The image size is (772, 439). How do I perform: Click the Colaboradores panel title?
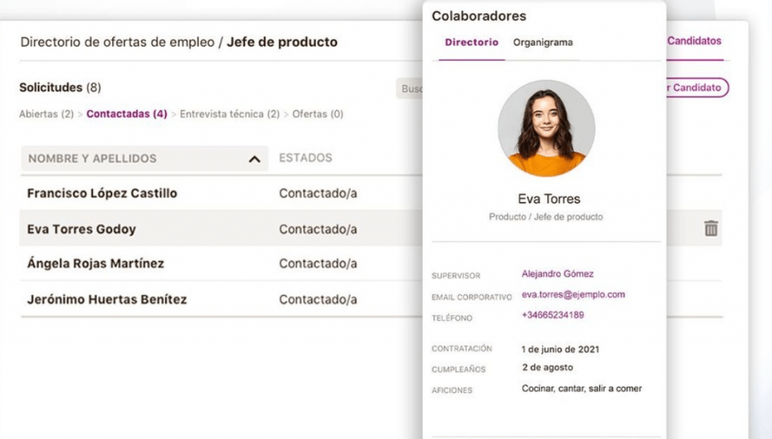coord(479,16)
